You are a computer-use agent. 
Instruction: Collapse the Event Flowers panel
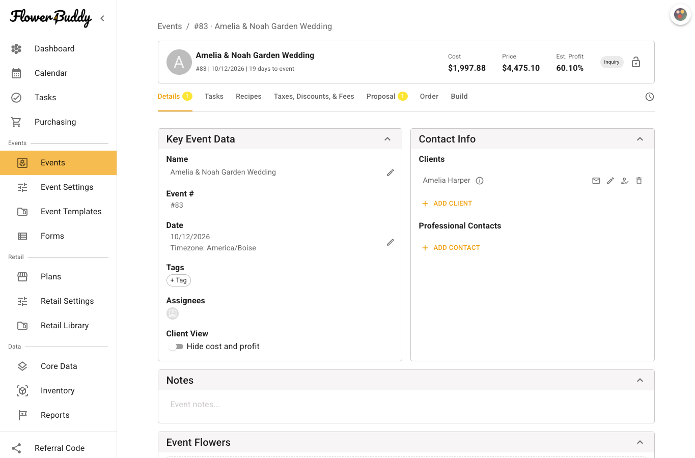[640, 442]
